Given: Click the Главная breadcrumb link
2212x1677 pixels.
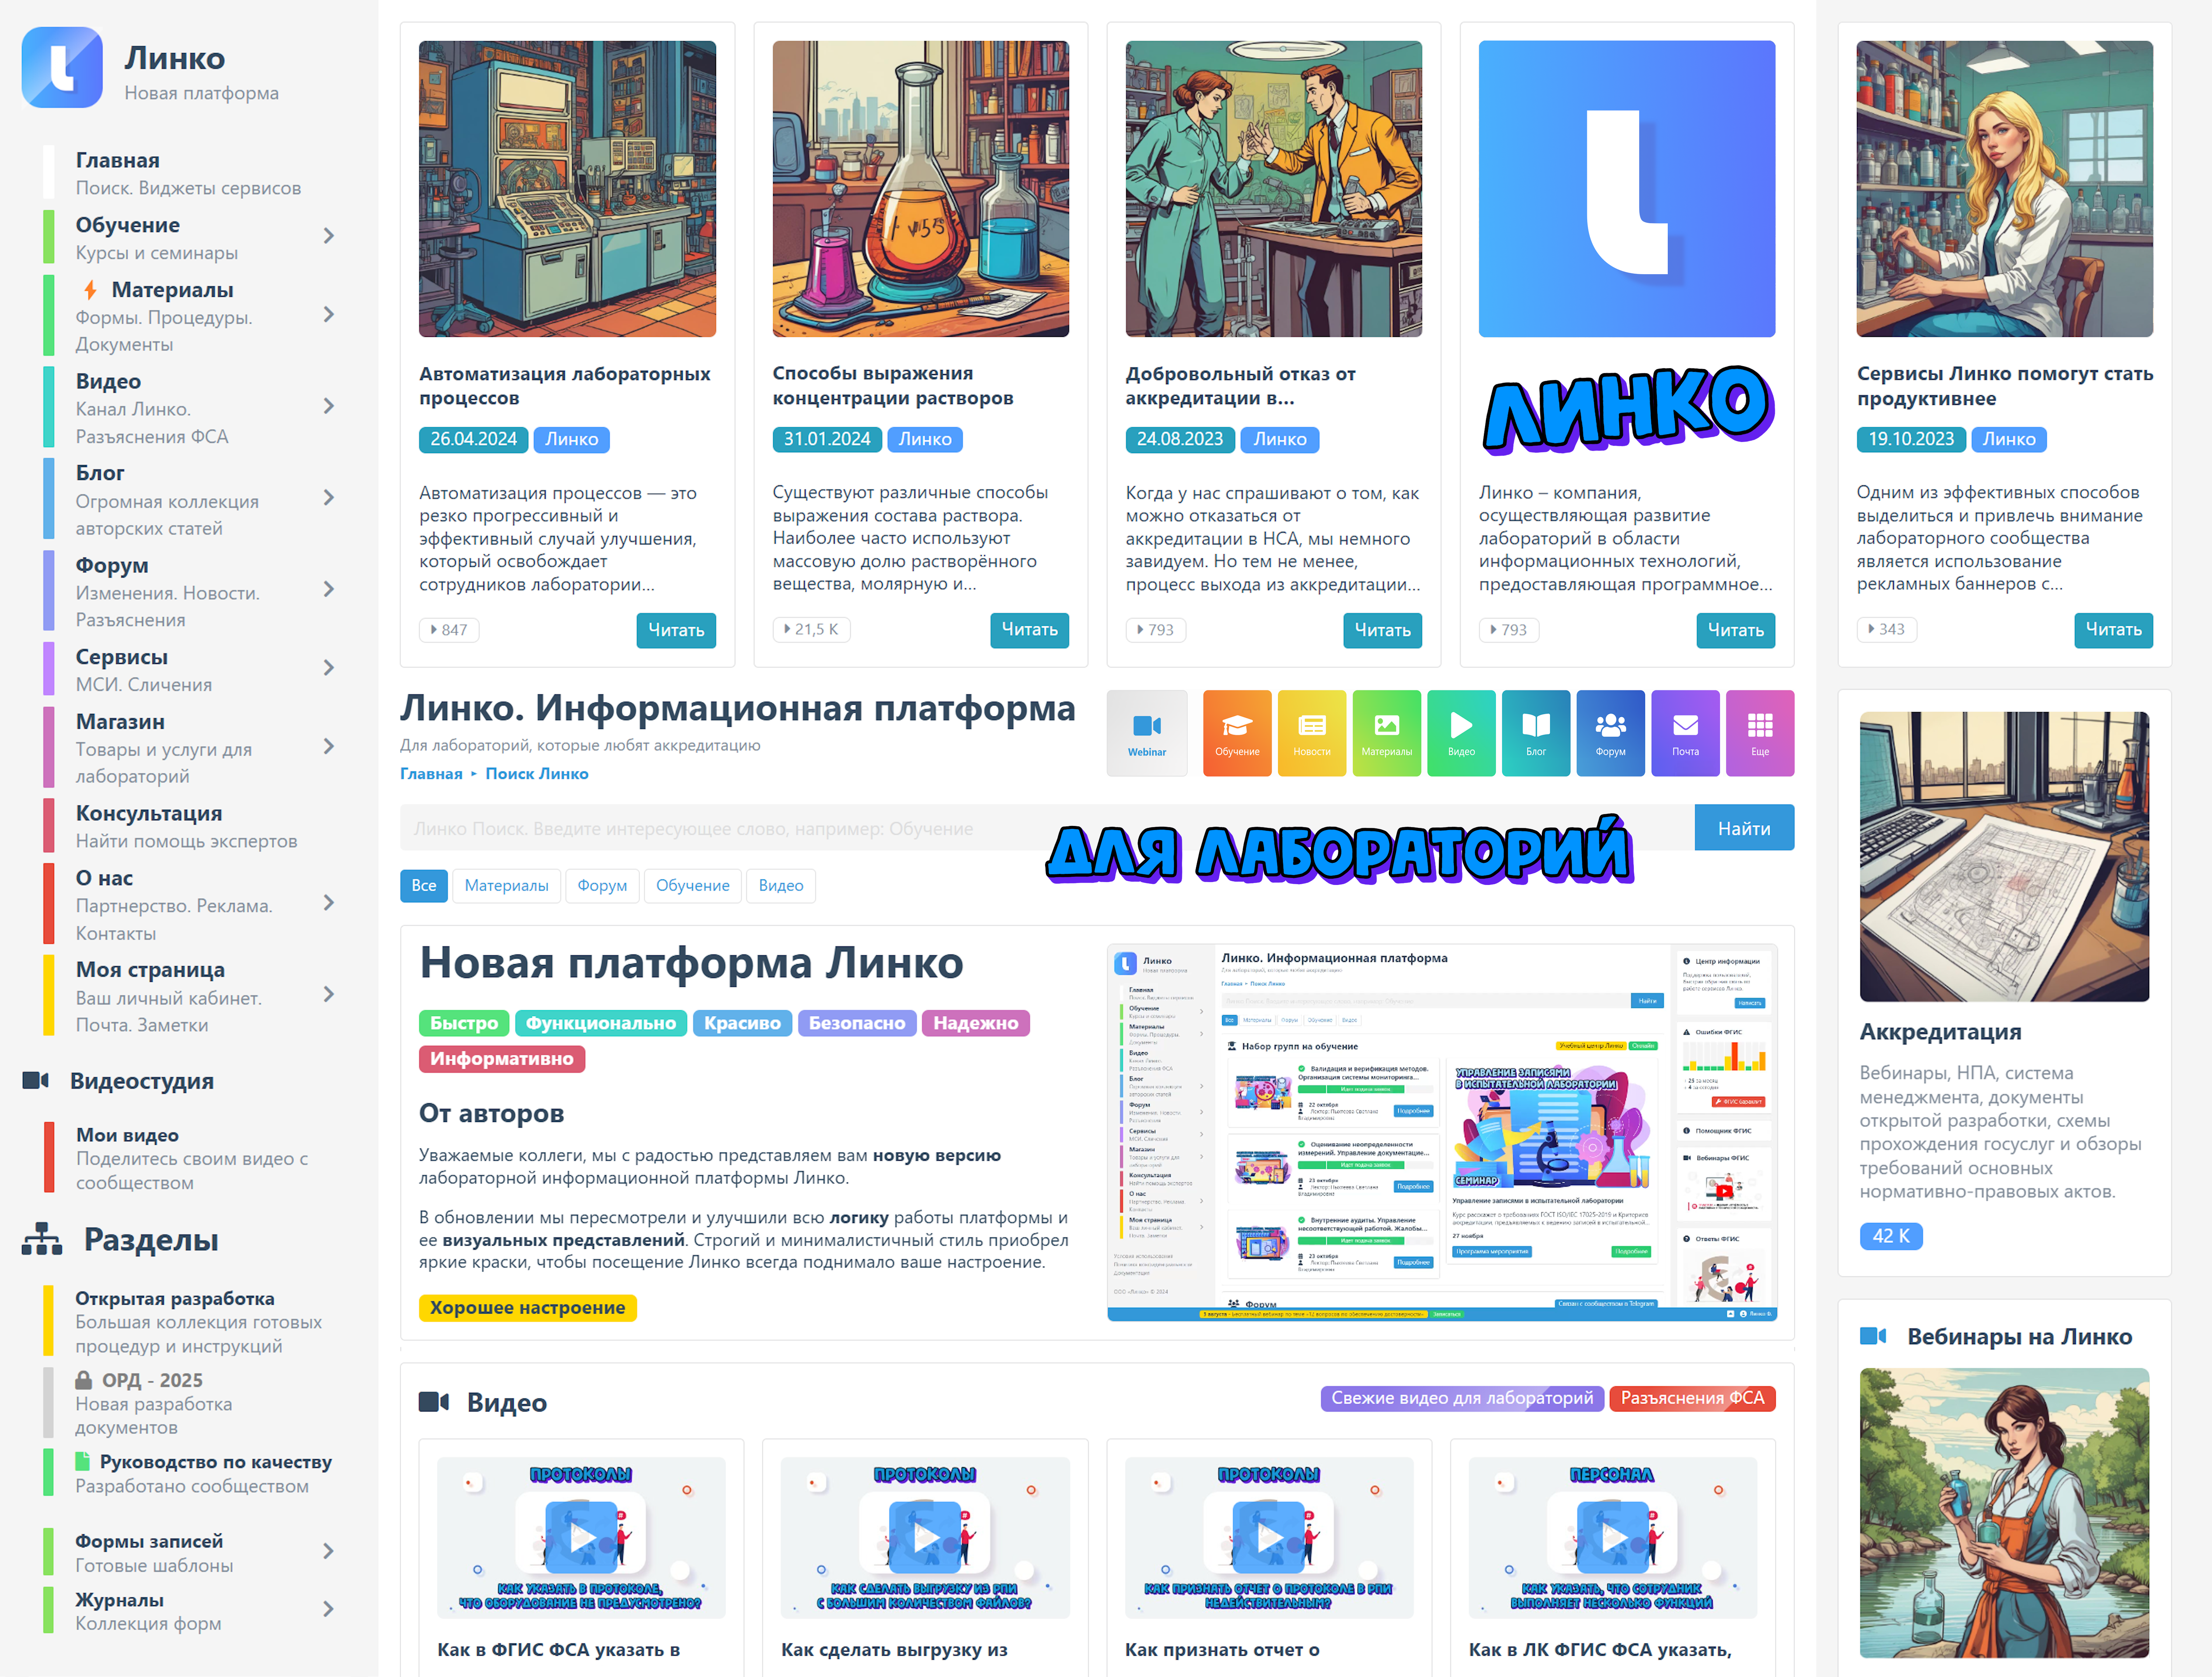Looking at the screenshot, I should (431, 774).
